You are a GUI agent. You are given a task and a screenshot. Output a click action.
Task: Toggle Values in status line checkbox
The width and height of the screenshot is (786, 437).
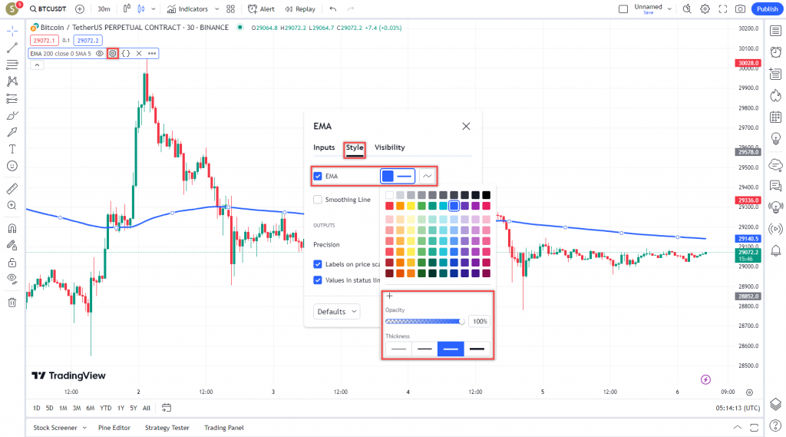click(318, 280)
